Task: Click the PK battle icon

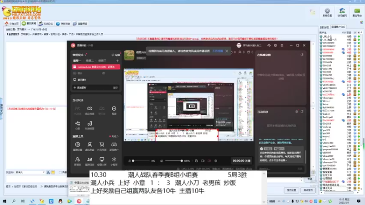Action: coord(78,108)
